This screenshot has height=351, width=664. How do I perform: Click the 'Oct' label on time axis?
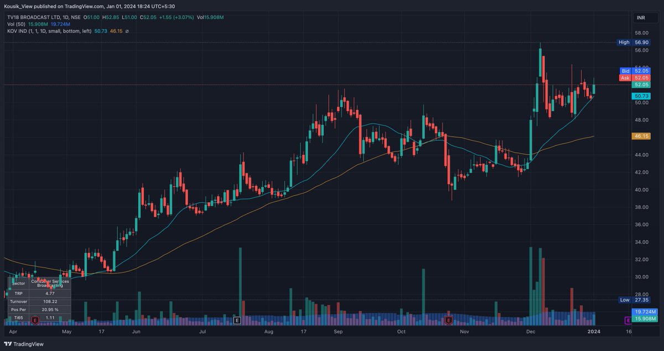tap(402, 331)
